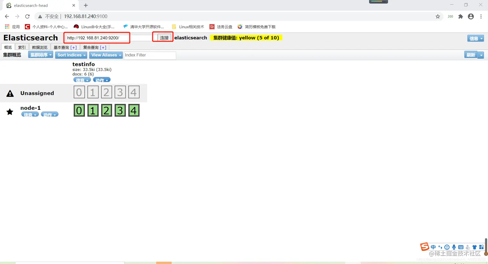Click the Sogou emoji face icon

(447, 247)
